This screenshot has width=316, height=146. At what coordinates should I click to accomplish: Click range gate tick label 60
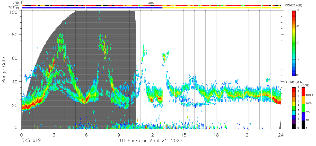point(15,58)
